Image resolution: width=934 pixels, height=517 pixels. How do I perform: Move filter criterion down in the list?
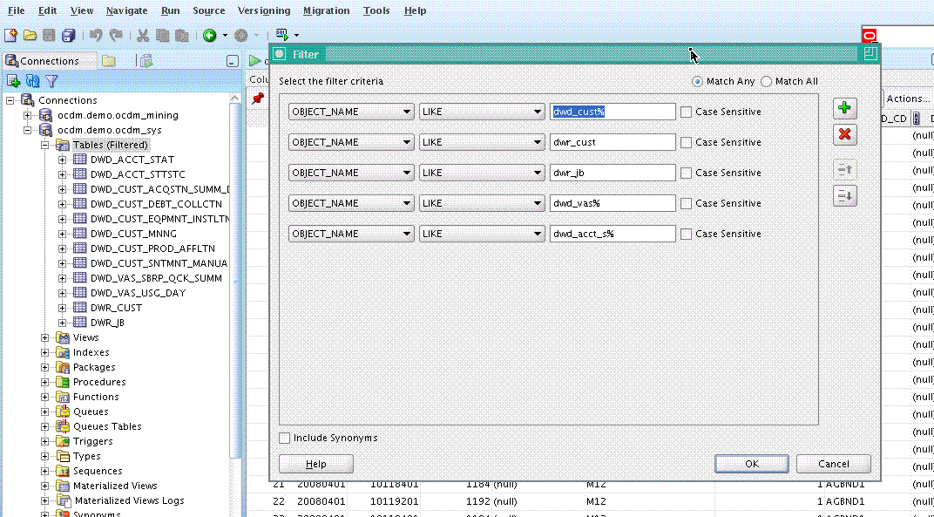coord(844,196)
